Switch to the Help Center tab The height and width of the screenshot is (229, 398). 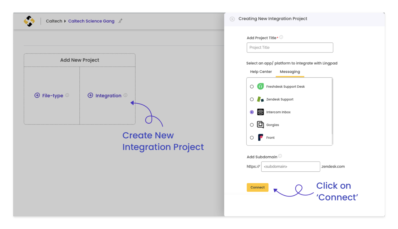tap(261, 71)
